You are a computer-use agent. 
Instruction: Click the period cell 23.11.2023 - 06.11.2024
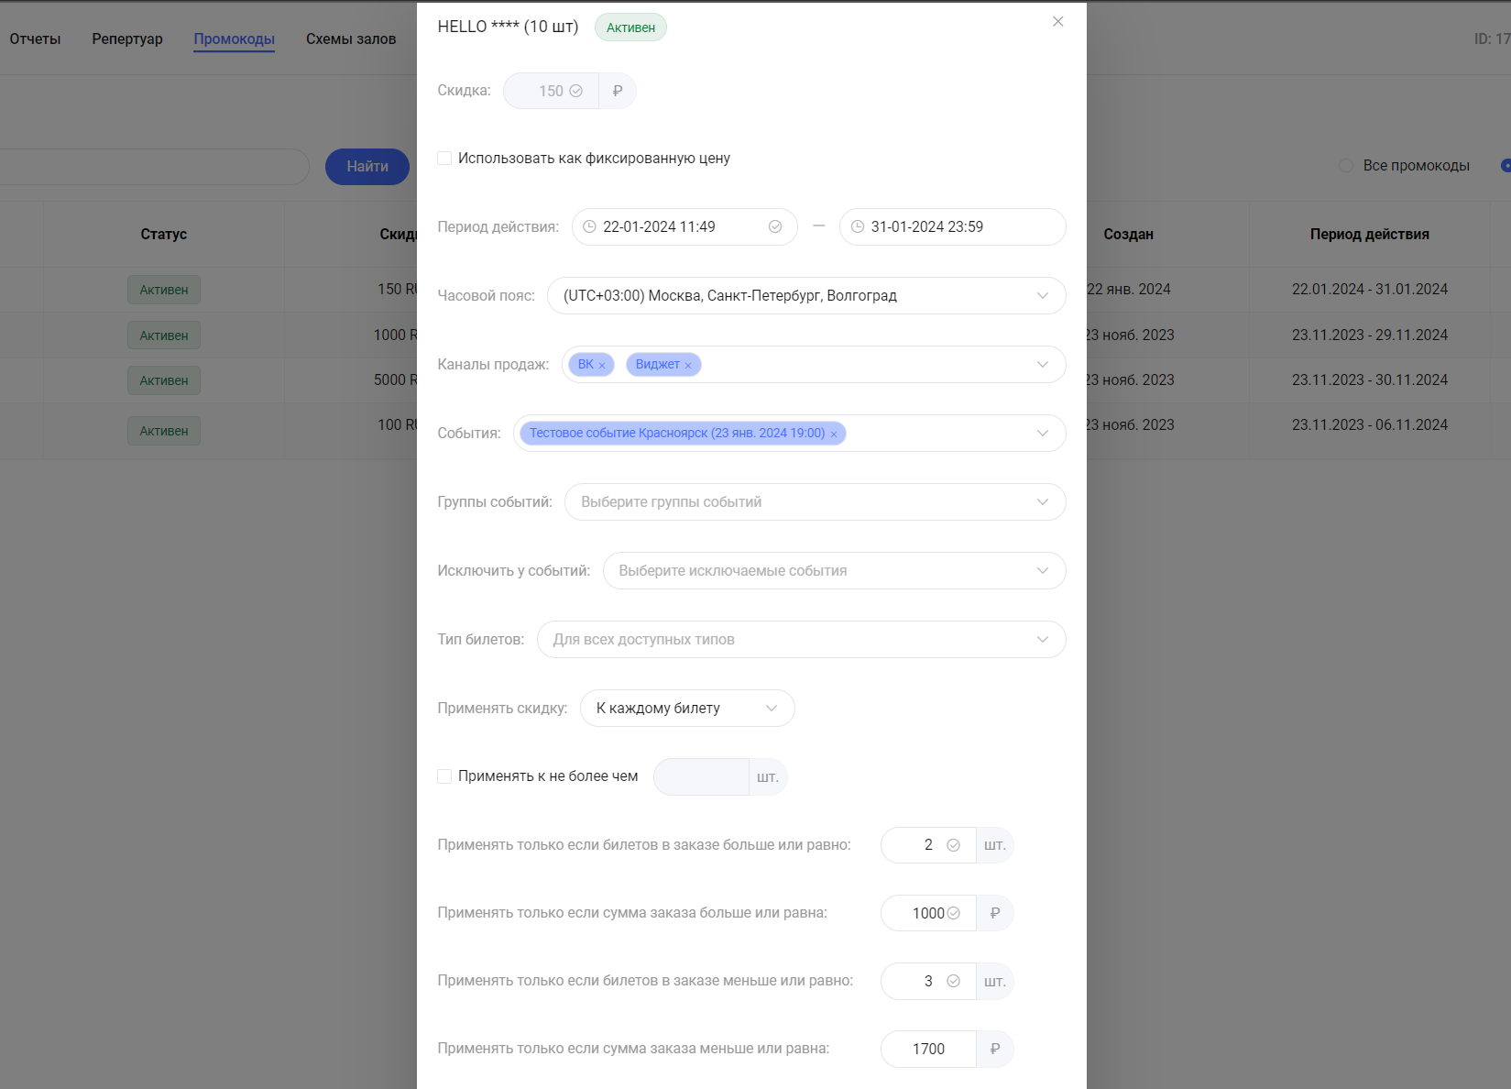1370,424
